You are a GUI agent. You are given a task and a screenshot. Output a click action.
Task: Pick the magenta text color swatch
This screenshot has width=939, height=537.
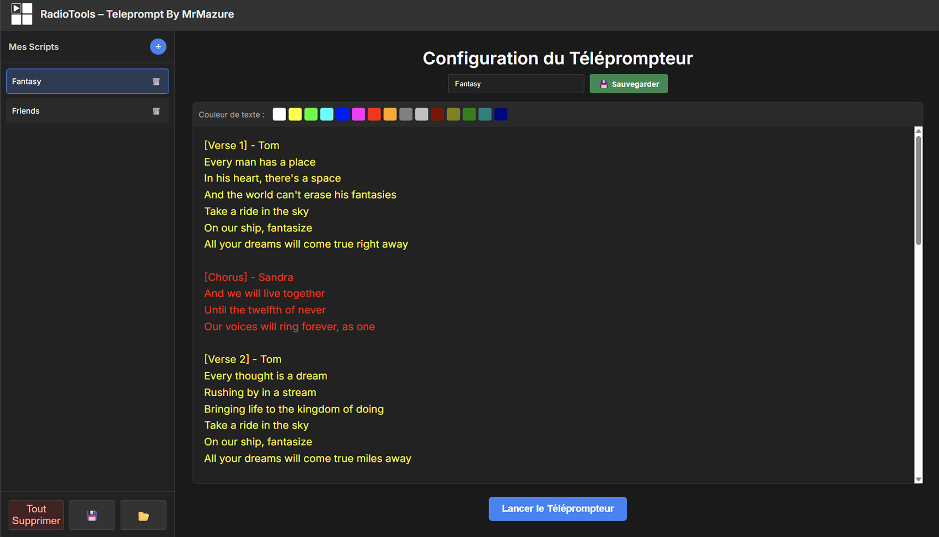pos(358,114)
